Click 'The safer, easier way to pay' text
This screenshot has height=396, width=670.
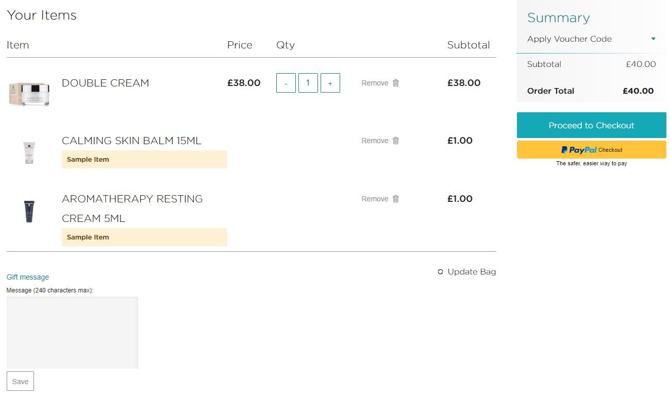(592, 164)
